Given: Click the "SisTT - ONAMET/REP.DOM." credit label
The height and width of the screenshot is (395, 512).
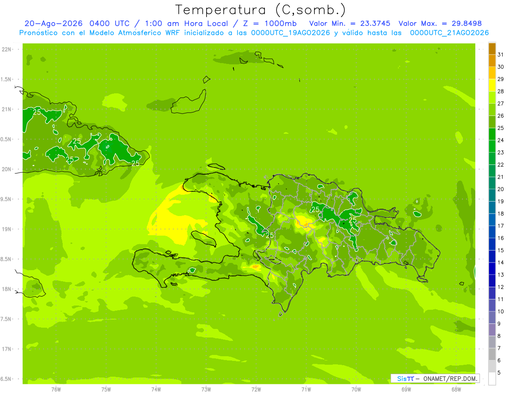Looking at the screenshot, I should (435, 378).
